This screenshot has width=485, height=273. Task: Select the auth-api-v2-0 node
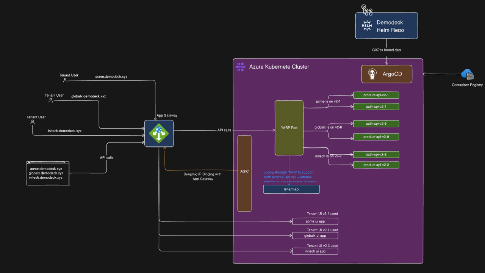[x=376, y=123]
